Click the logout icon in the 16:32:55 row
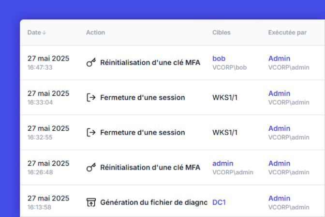 point(91,132)
